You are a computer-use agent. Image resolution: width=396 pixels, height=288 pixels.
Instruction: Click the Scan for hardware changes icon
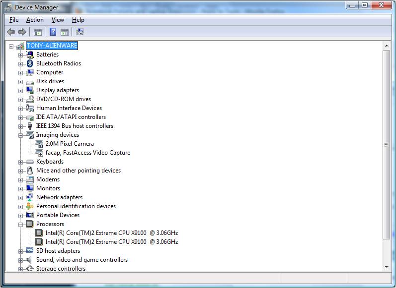click(x=80, y=32)
